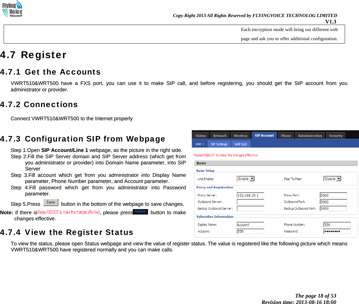Click the 'Revision time: 2013-08-16 18:00' text
Screen dimensions: 359x304
click(x=299, y=302)
